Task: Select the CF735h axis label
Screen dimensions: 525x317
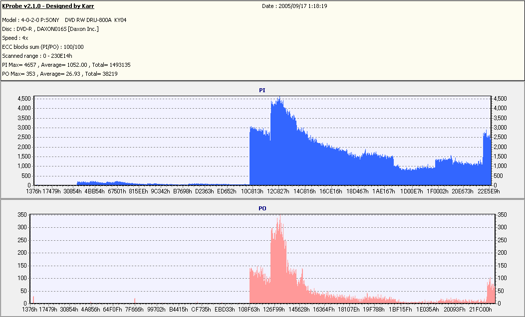Action: (201, 310)
